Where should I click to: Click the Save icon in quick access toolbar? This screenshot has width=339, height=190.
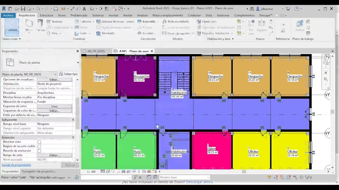point(23,9)
